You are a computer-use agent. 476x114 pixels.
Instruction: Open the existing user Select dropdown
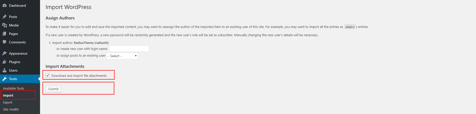pyautogui.click(x=122, y=56)
